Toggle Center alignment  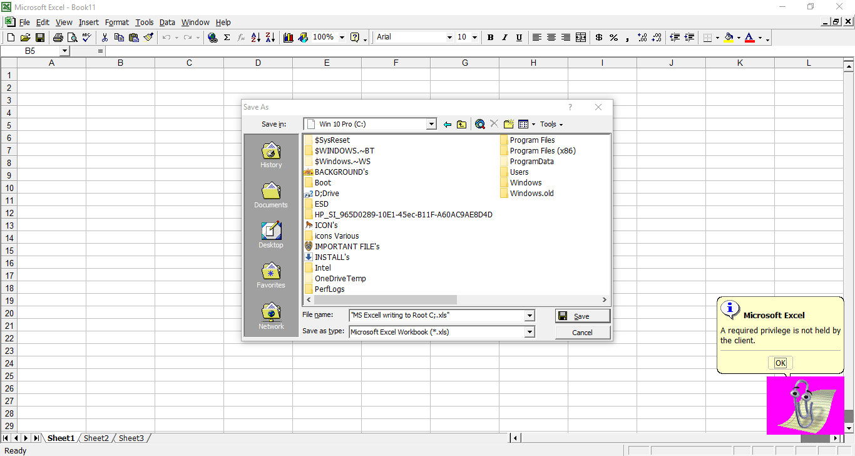point(551,38)
